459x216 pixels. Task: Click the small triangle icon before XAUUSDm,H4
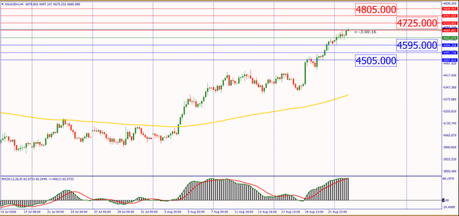[x=3, y=4]
